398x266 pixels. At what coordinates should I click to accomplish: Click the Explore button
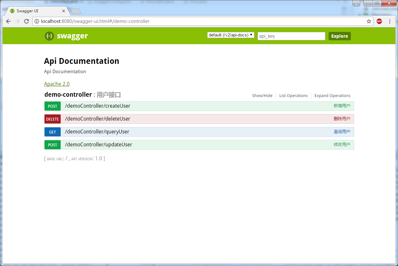[x=340, y=36]
